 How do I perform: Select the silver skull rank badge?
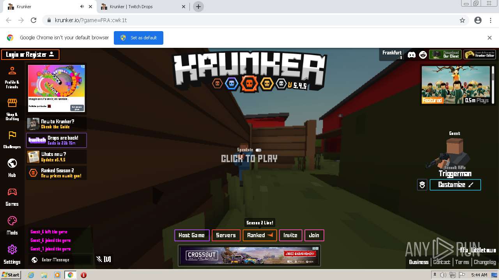(281, 84)
